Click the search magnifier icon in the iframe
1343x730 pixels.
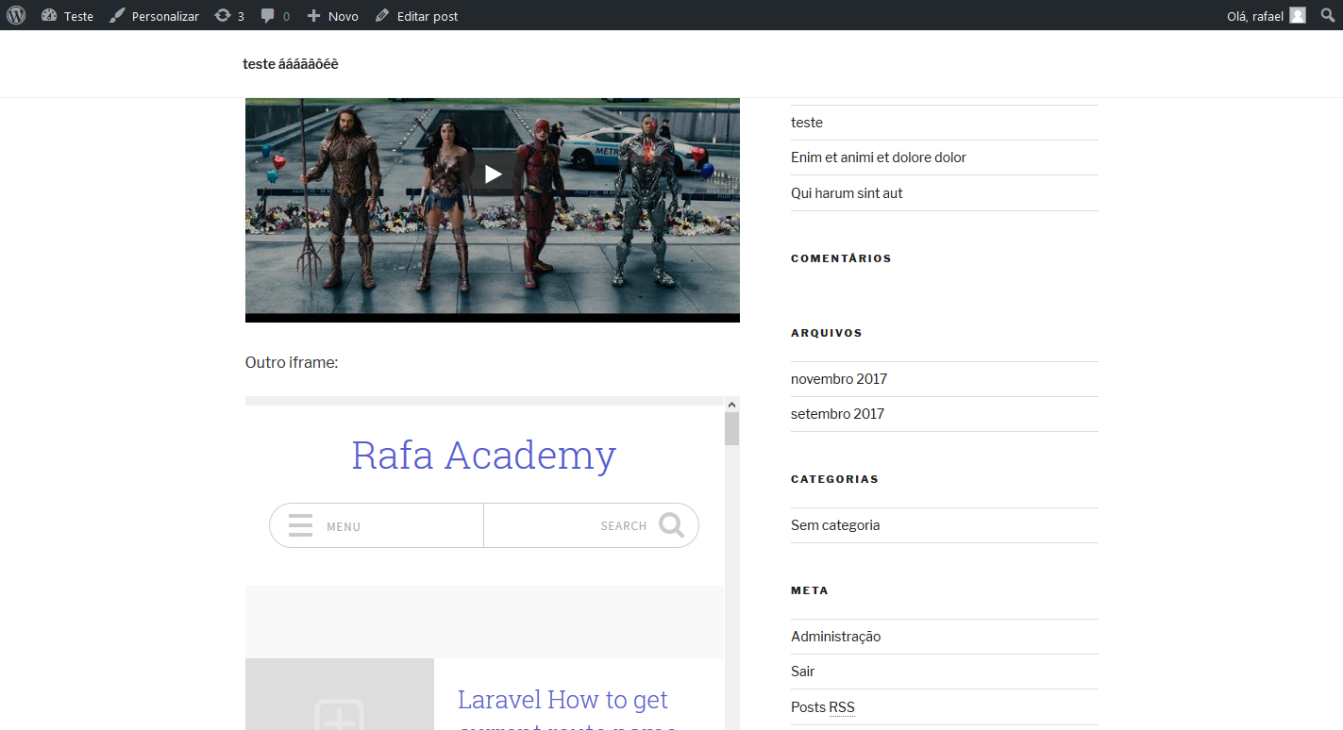(x=671, y=524)
